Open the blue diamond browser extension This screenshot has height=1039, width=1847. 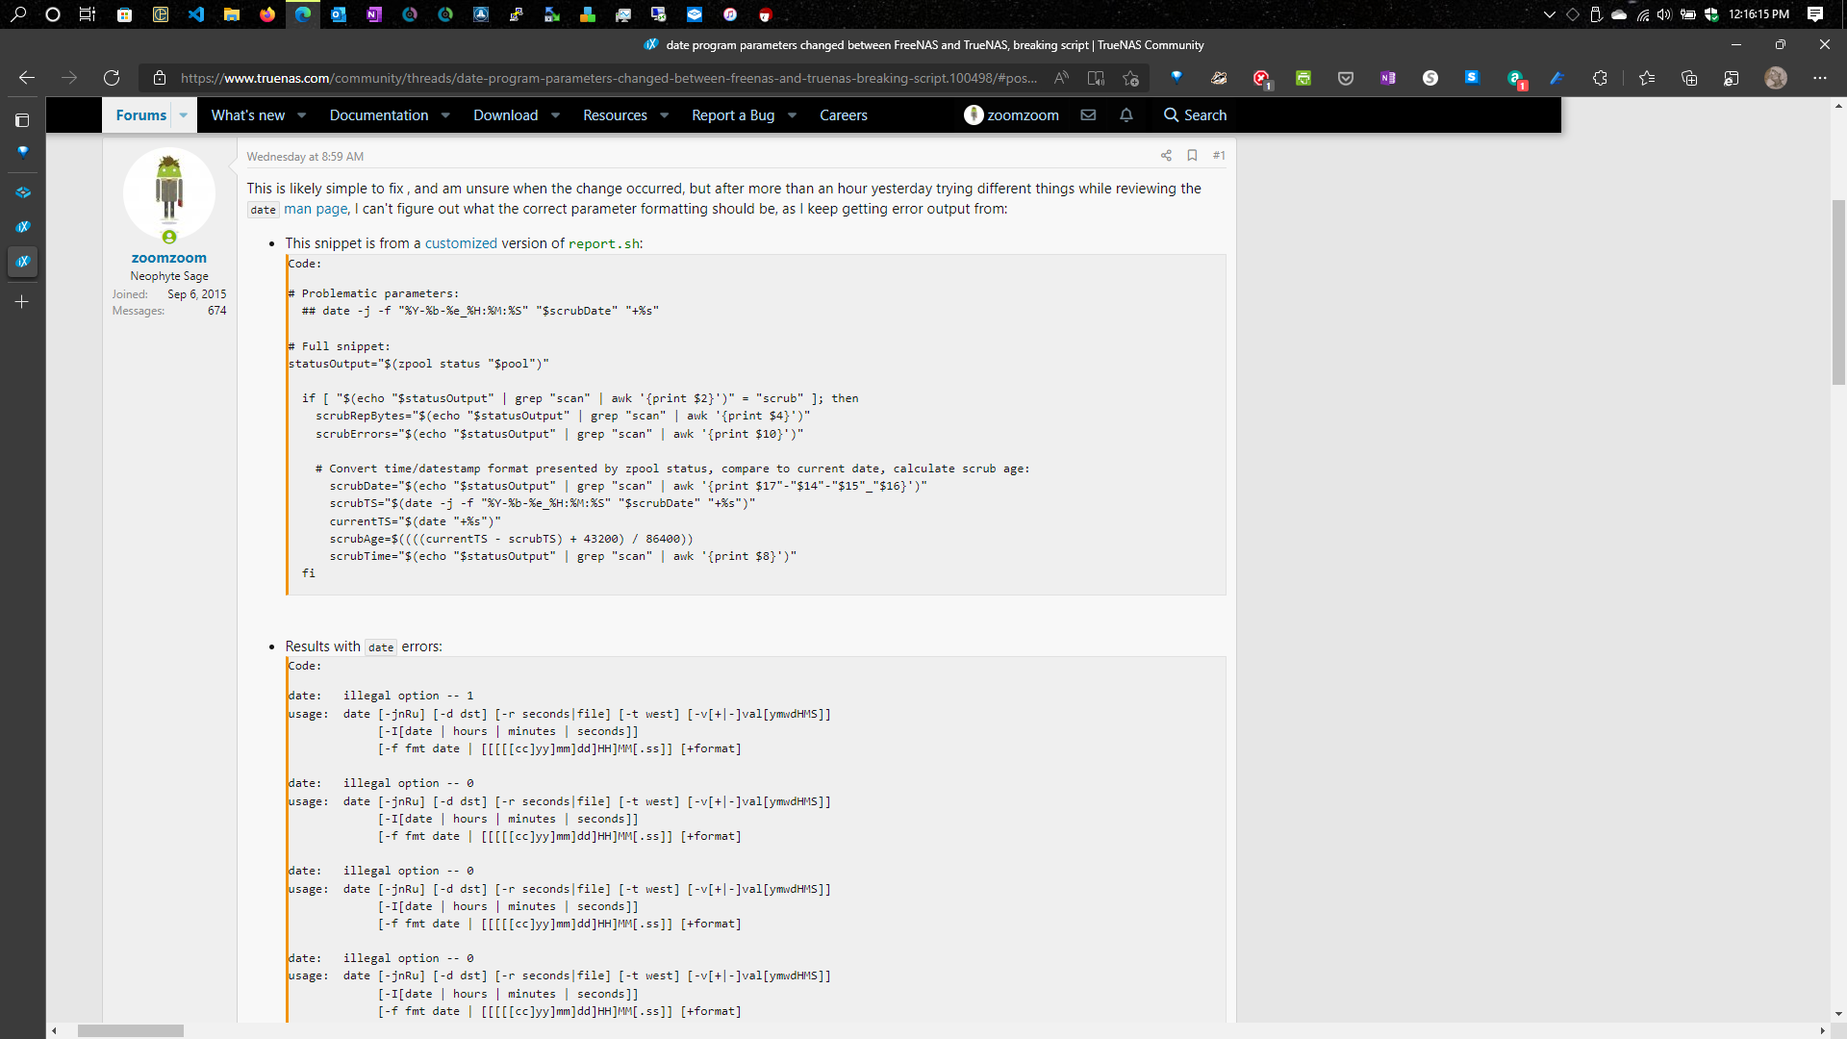click(x=1177, y=78)
